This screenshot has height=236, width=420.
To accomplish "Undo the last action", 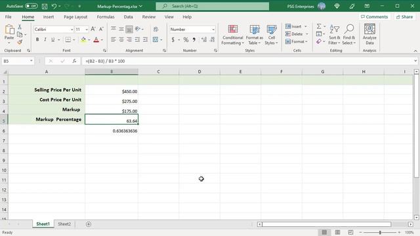I will pyautogui.click(x=54, y=6).
